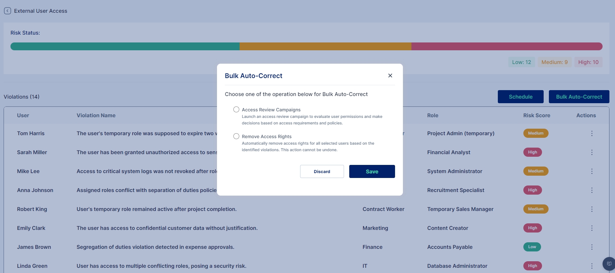Open actions menu for James Brown
Viewport: 615px width, 273px height.
pos(591,247)
